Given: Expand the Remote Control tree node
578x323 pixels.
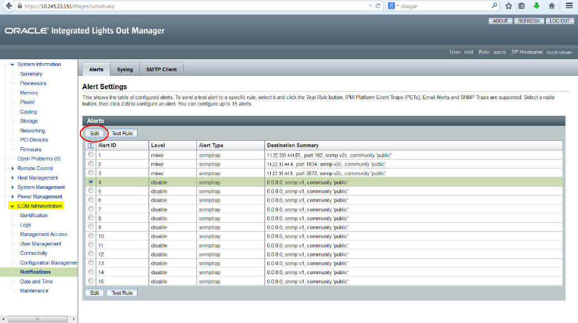Looking at the screenshot, I should point(13,168).
